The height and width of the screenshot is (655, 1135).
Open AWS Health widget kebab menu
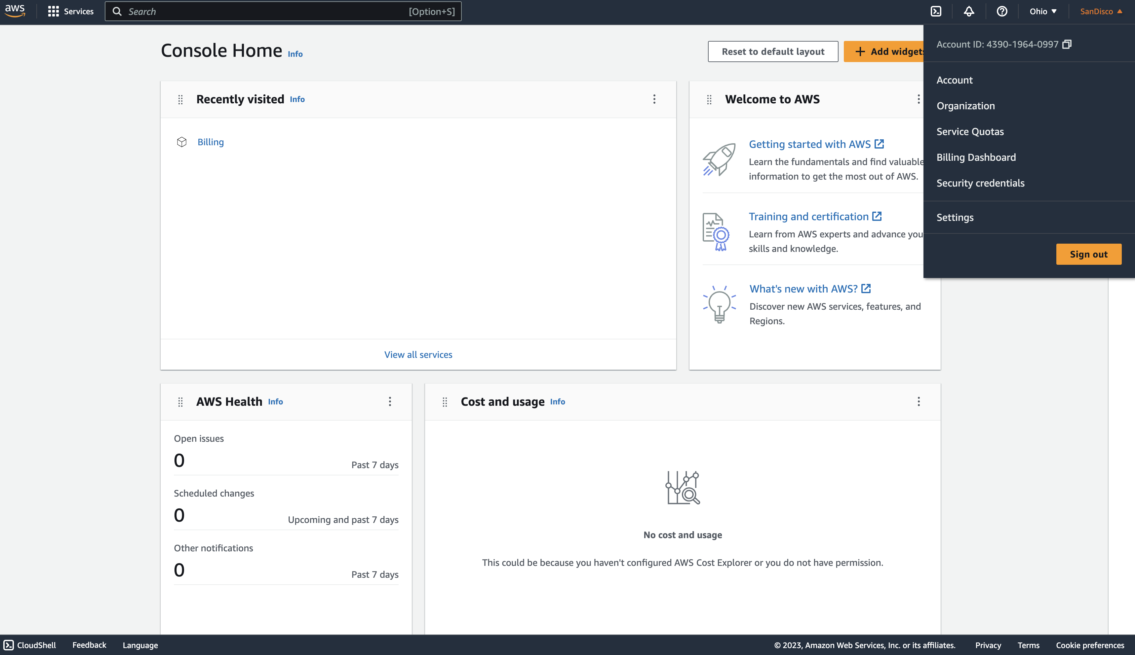pos(390,401)
